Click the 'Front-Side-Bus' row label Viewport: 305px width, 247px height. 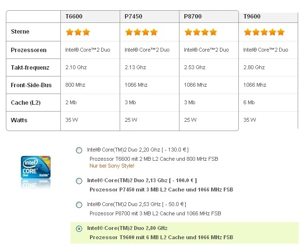pyautogui.click(x=31, y=85)
